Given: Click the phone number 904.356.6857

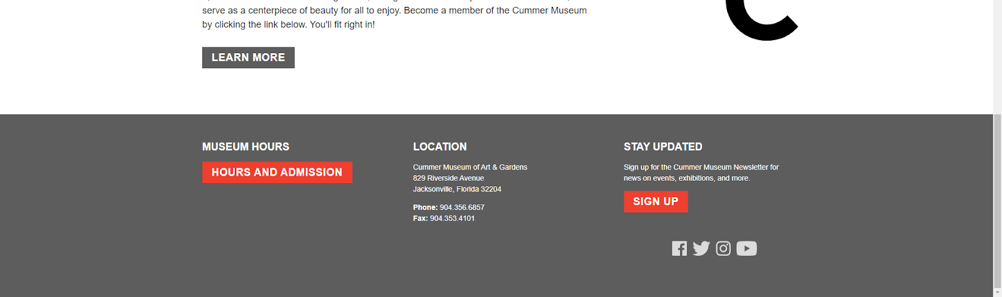Looking at the screenshot, I should click(x=462, y=208).
